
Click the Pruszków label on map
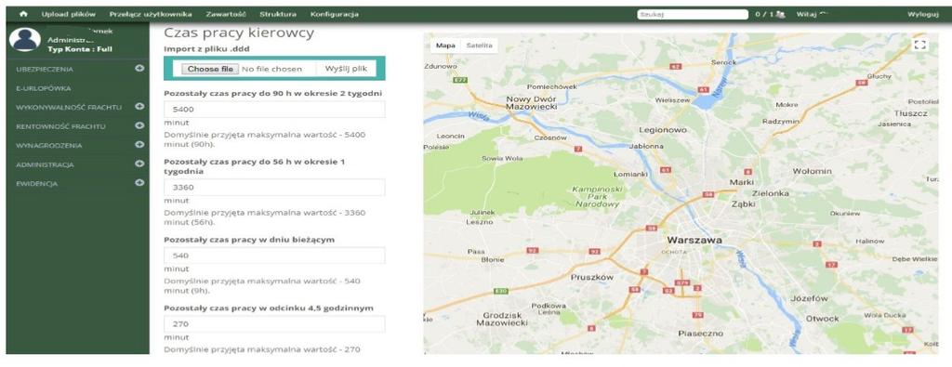[592, 277]
